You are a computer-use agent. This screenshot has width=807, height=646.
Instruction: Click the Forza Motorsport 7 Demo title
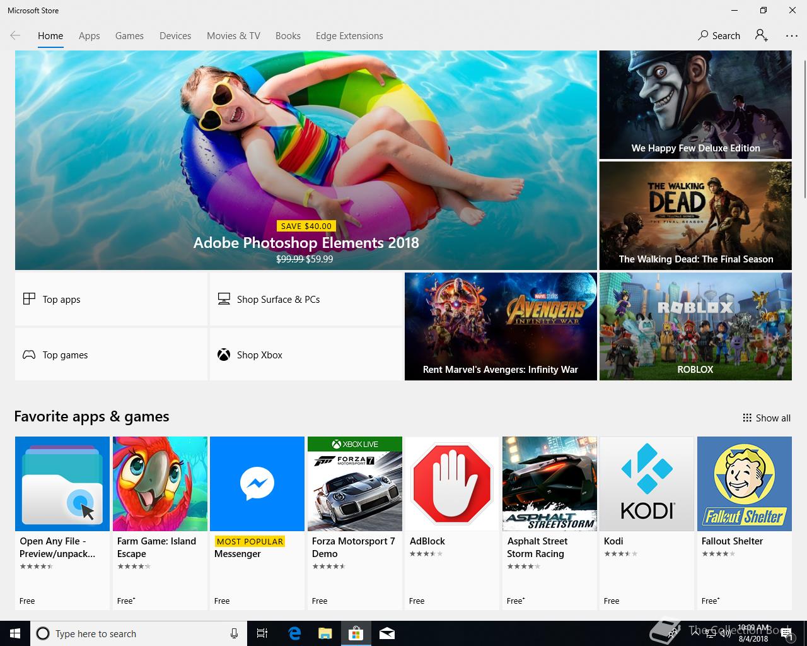coord(354,548)
